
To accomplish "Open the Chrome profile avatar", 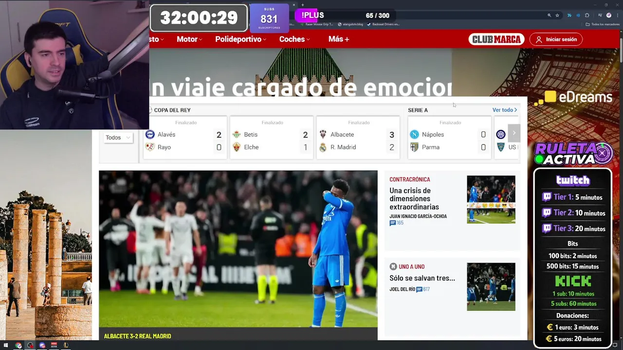I will (609, 16).
